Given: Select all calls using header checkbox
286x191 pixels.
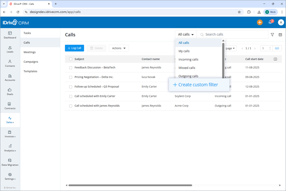Looking at the screenshot, I should [x=70, y=59].
